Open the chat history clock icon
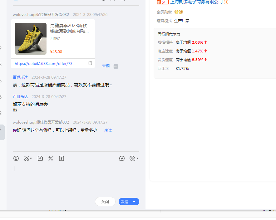The image size is (276, 220). click(132, 159)
